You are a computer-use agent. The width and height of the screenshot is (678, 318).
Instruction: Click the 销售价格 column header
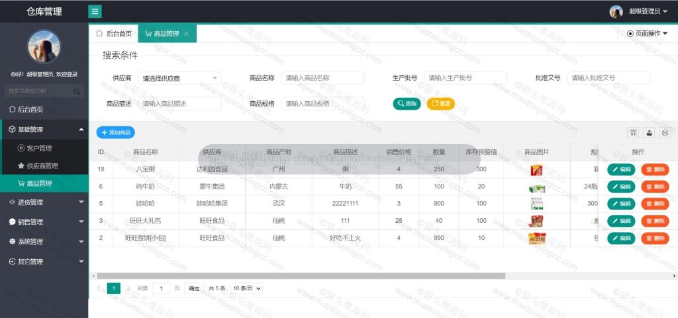click(x=399, y=152)
